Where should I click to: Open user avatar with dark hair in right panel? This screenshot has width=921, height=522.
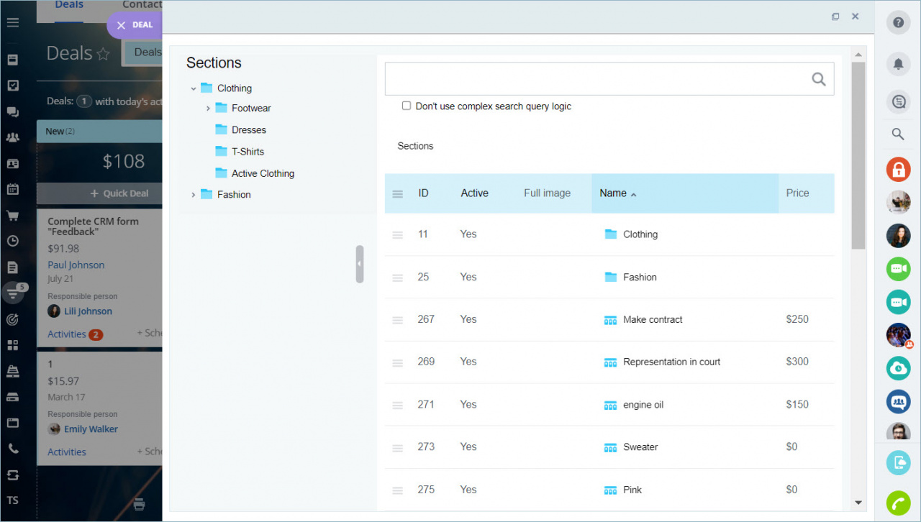[x=898, y=236]
